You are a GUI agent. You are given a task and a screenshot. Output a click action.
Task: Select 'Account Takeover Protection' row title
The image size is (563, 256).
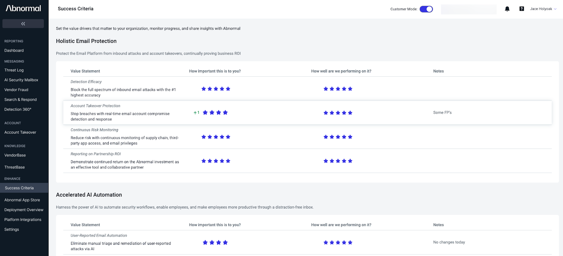(95, 106)
